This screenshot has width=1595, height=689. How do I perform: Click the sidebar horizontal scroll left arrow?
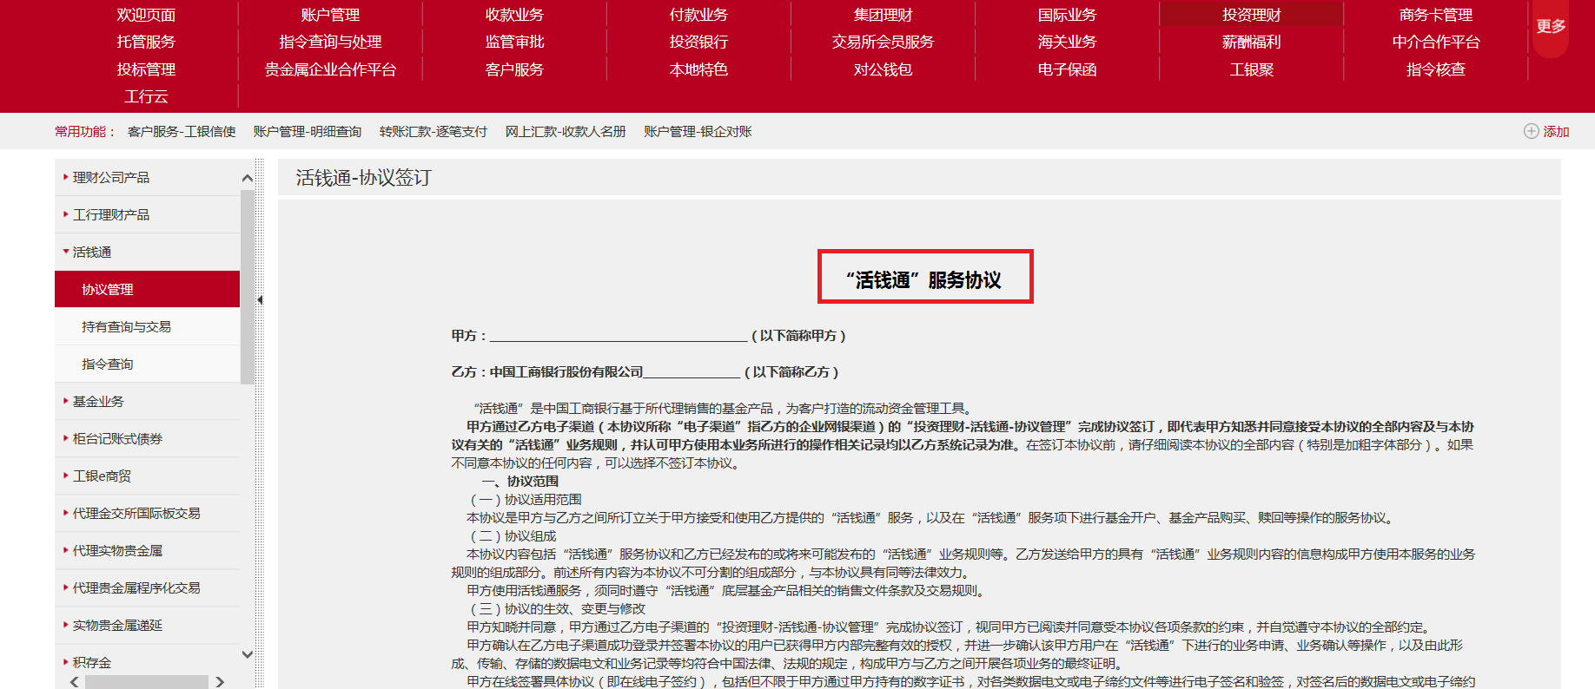tap(75, 682)
